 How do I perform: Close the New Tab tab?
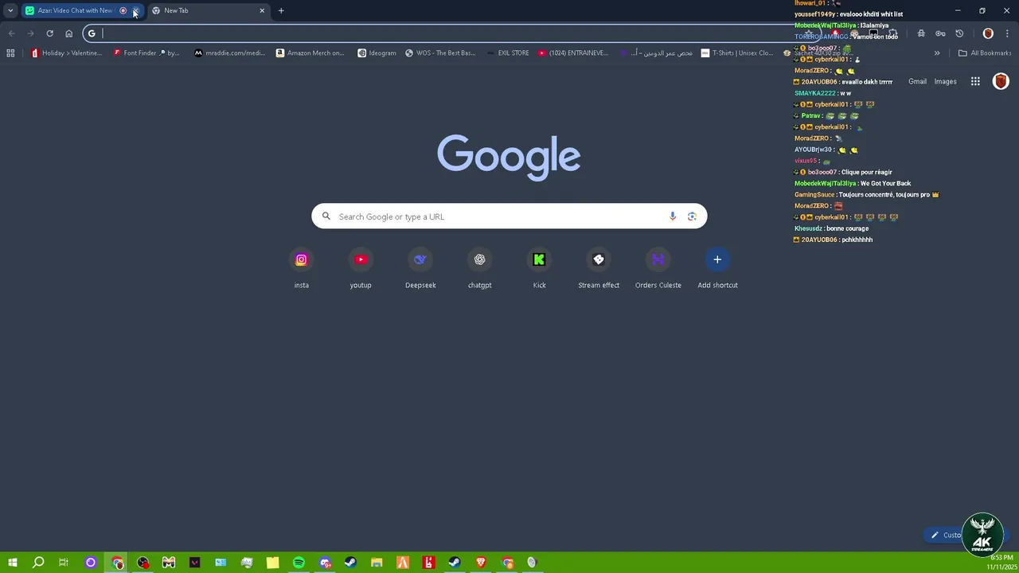coord(262,10)
